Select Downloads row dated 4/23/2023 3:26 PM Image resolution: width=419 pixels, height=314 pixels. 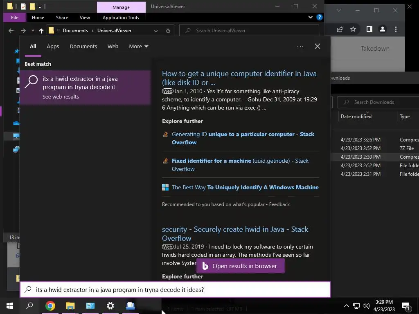[x=375, y=140]
